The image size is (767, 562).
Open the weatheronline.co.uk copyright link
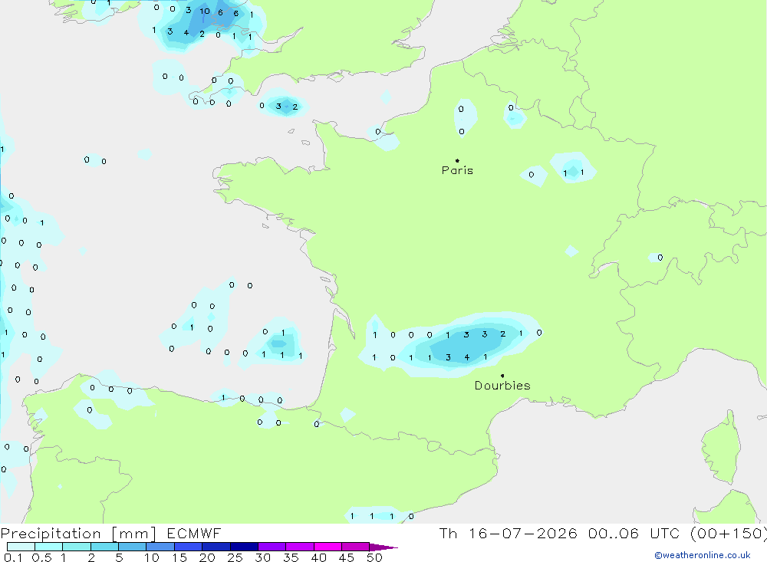tap(703, 555)
